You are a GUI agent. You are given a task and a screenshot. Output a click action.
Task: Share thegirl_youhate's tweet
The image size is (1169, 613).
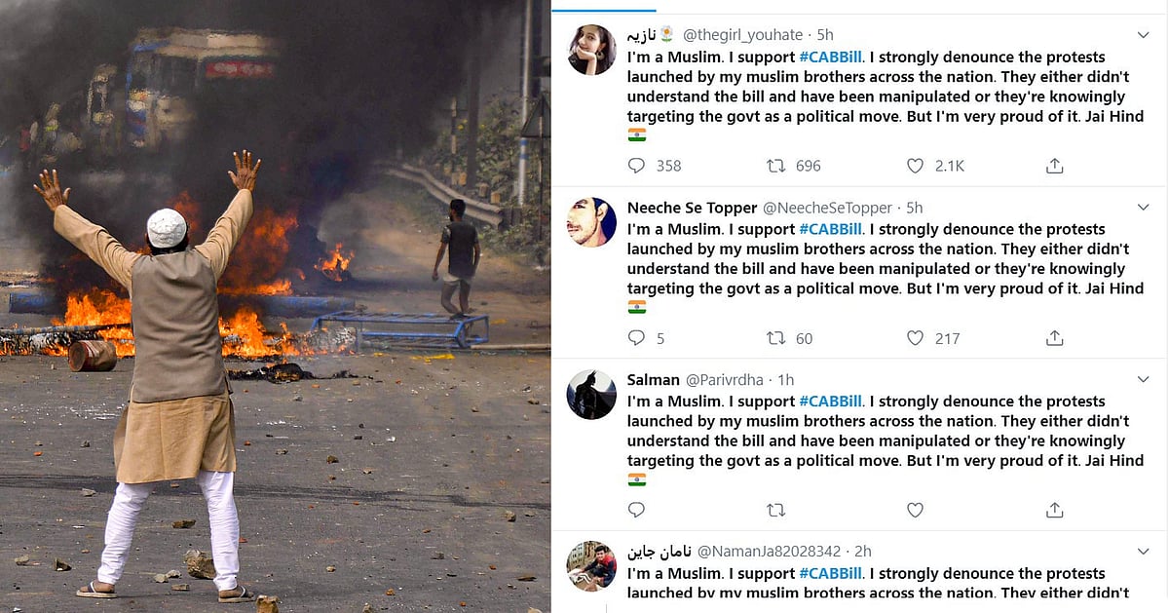pyautogui.click(x=1054, y=166)
